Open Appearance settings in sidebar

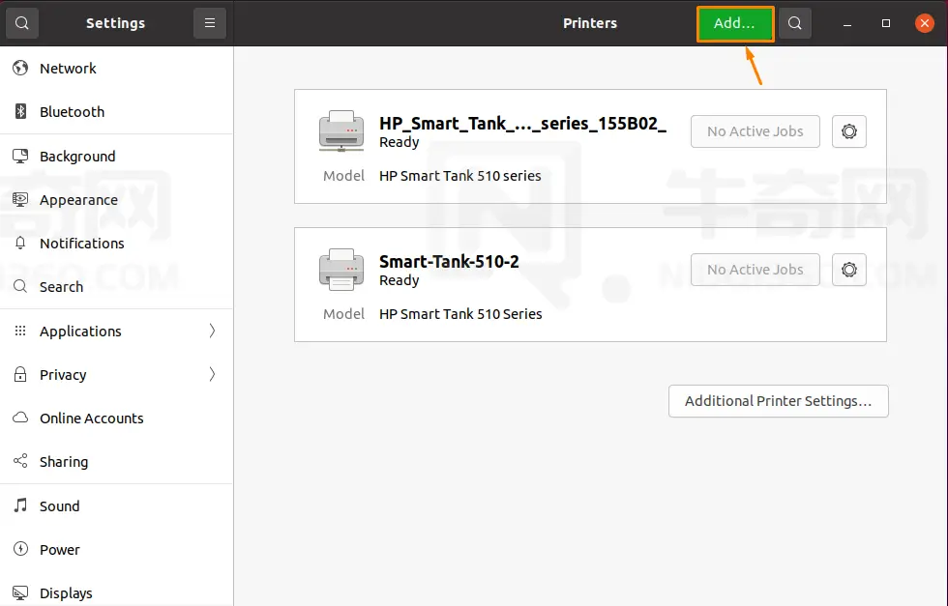116,200
